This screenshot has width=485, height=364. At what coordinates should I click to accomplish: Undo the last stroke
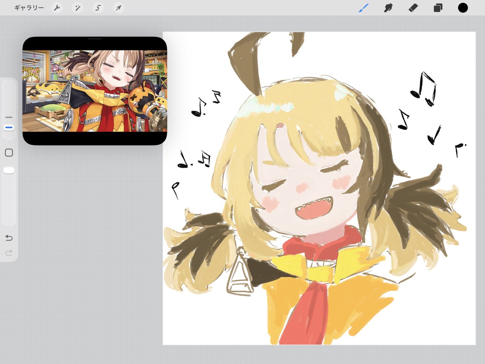coord(9,238)
